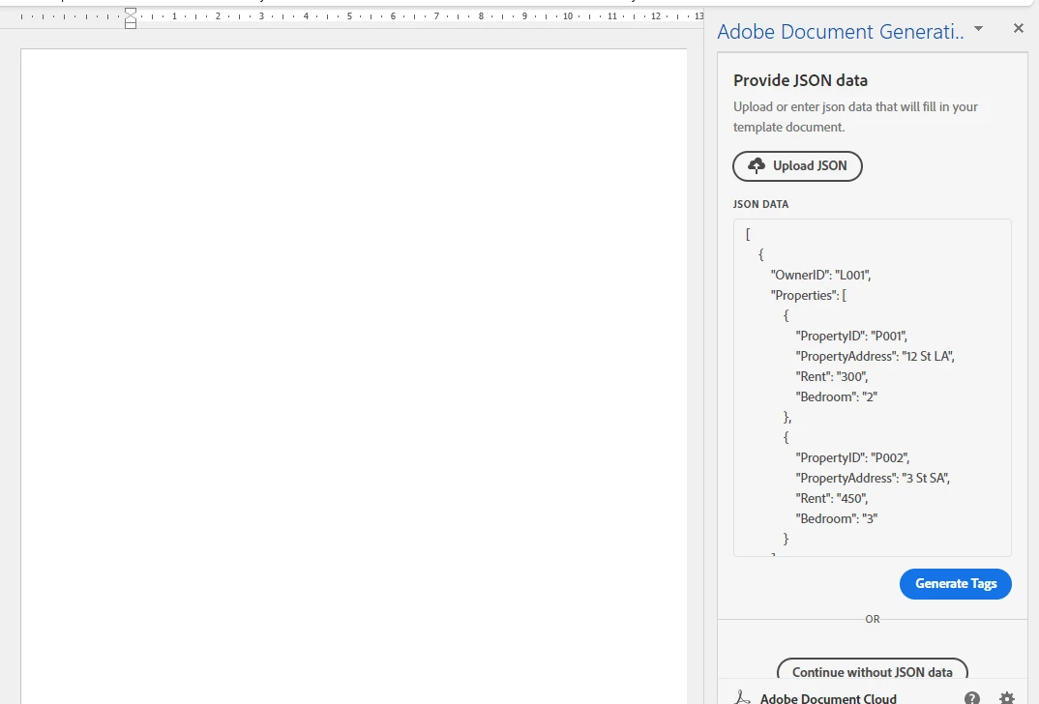
Task: Click the "Rent": "450" line
Action: point(832,499)
